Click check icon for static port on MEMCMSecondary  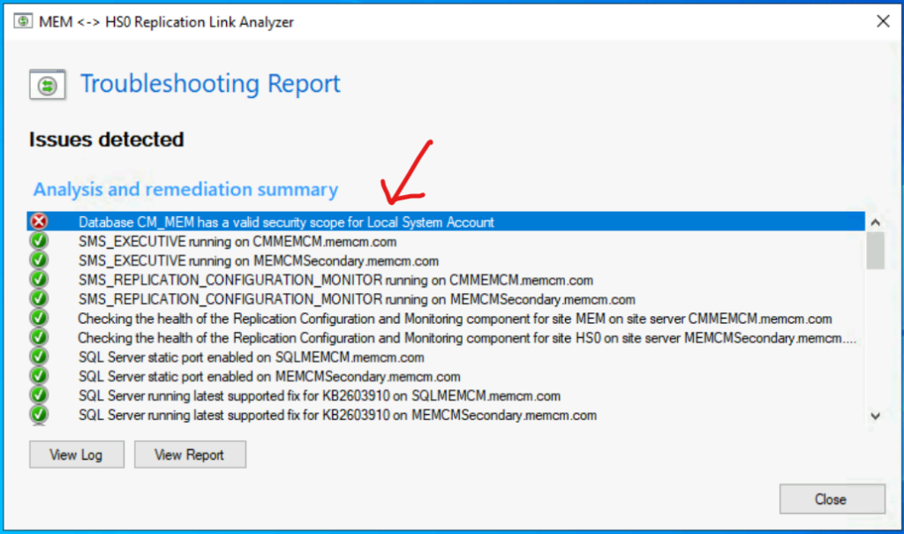tap(39, 376)
